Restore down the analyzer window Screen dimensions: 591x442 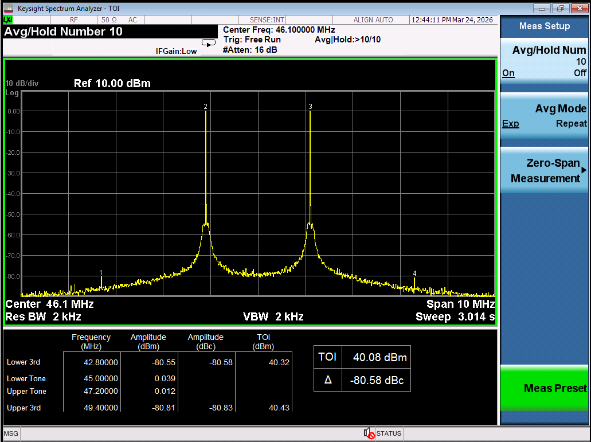pos(562,8)
